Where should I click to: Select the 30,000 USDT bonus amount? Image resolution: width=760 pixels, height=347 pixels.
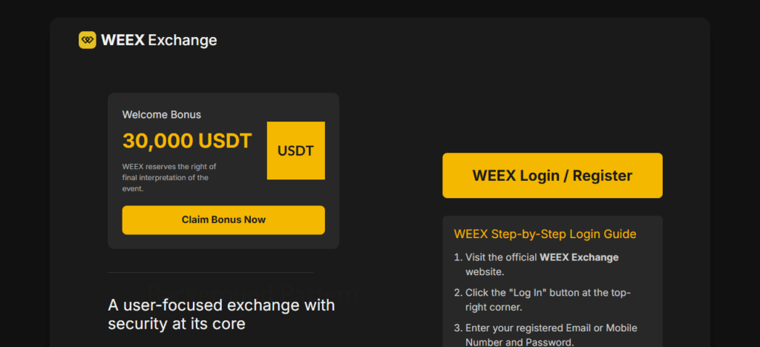(187, 141)
